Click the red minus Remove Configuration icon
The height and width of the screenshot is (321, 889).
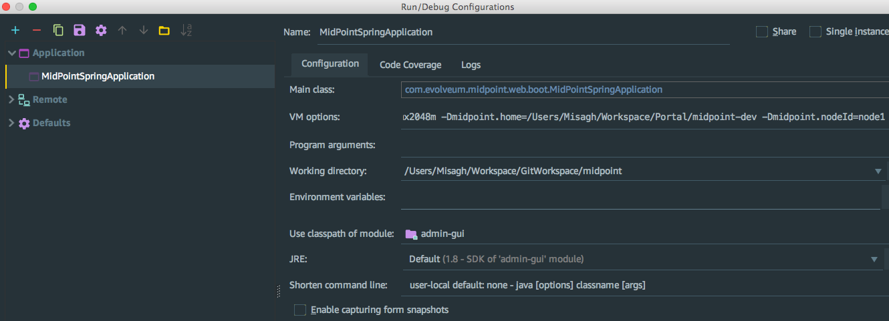[37, 30]
